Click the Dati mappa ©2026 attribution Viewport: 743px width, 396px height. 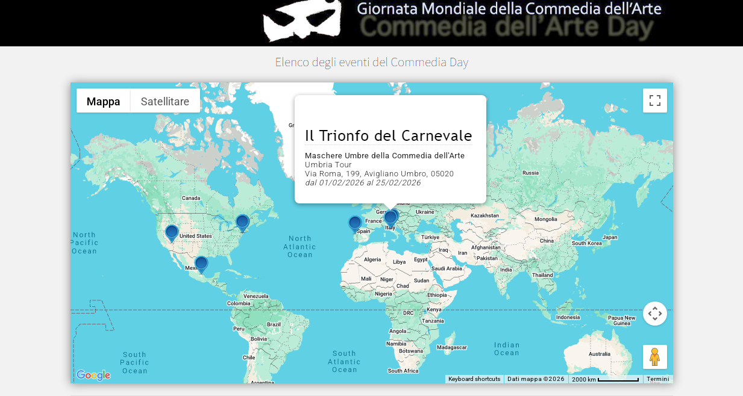(536, 379)
